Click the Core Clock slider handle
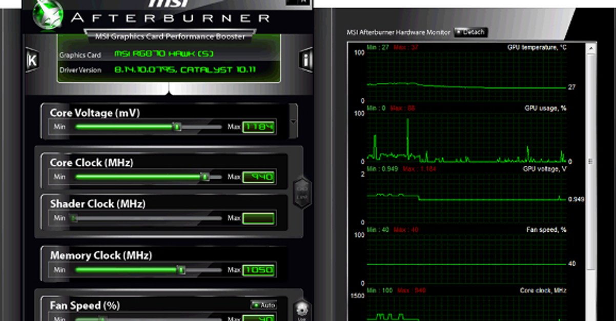 [x=204, y=177]
